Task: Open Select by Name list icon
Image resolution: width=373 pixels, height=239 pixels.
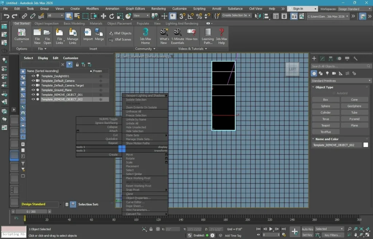Action: 77,16
